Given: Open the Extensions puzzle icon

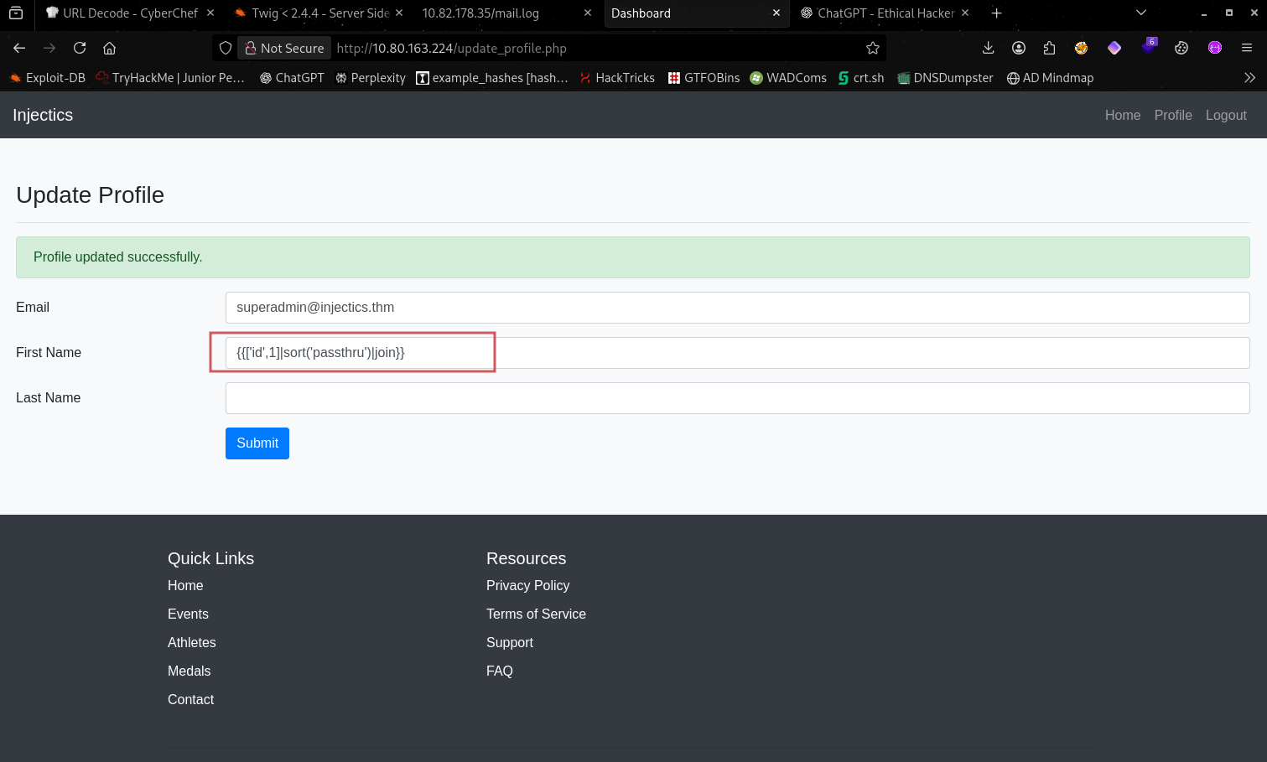Looking at the screenshot, I should [1049, 48].
